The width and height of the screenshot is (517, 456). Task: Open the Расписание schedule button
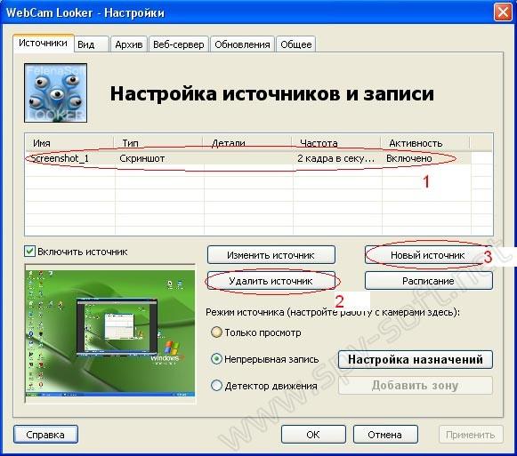[429, 281]
